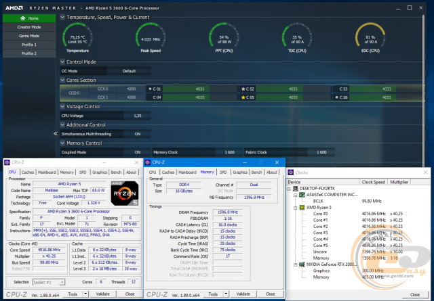Click the OC Mode Default value
The height and width of the screenshot is (301, 434).
point(129,71)
